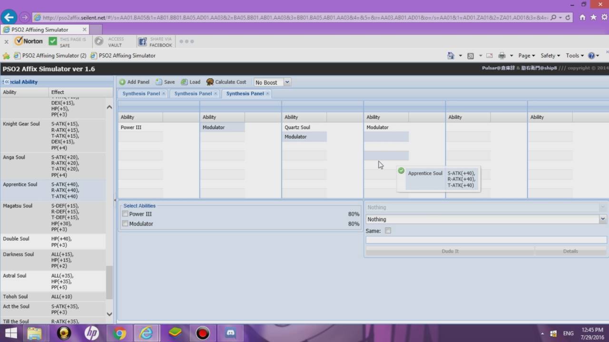The height and width of the screenshot is (342, 609).
Task: Click the browser forward arrow
Action: 24,18
